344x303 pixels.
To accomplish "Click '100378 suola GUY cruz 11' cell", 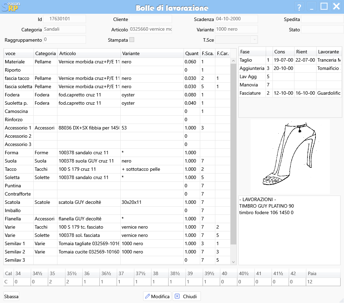I will pos(89,161).
